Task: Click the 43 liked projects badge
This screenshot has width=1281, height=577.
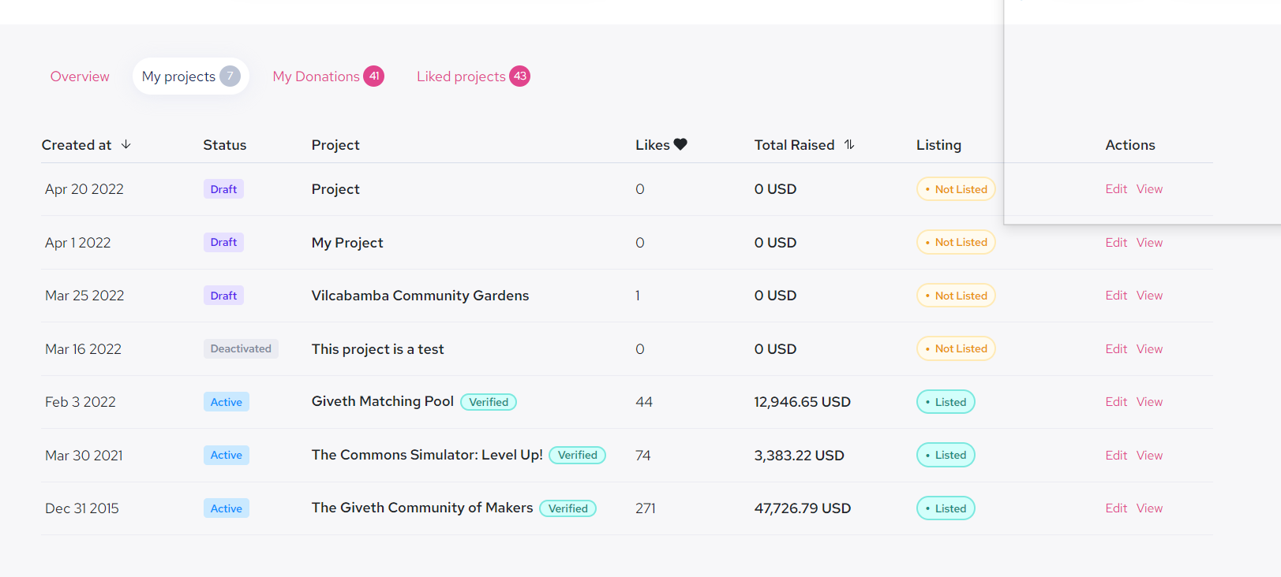Action: 519,76
